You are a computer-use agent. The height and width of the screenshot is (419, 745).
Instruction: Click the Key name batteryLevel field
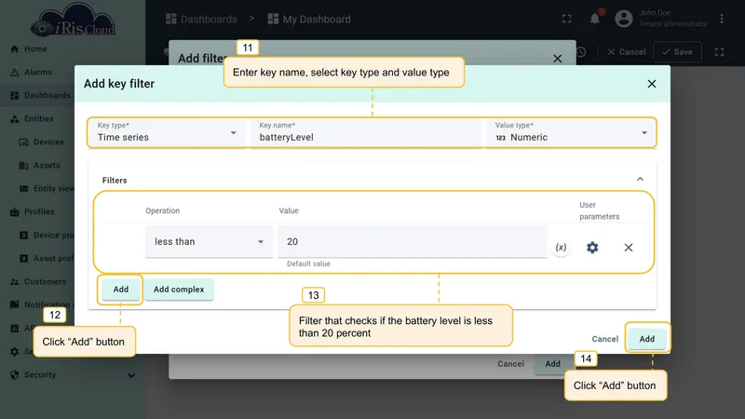tap(366, 132)
